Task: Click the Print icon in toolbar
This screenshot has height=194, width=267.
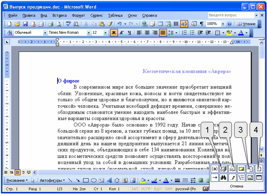Action: coord(51,24)
